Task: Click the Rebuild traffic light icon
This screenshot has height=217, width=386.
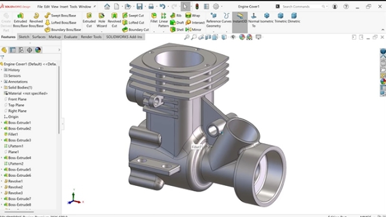Action: coord(197,7)
